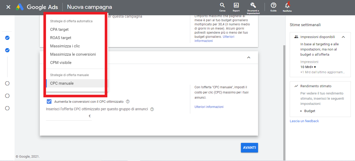
Task: Collapse the Impressioni disponibili panel
Action: [x=343, y=37]
